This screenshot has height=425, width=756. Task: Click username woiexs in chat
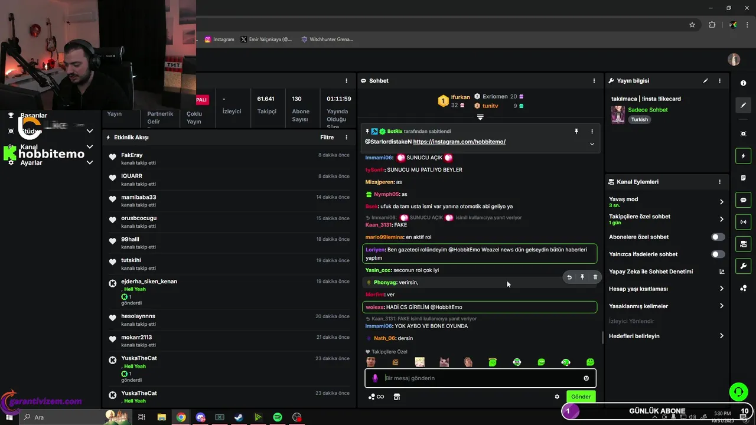(x=374, y=307)
